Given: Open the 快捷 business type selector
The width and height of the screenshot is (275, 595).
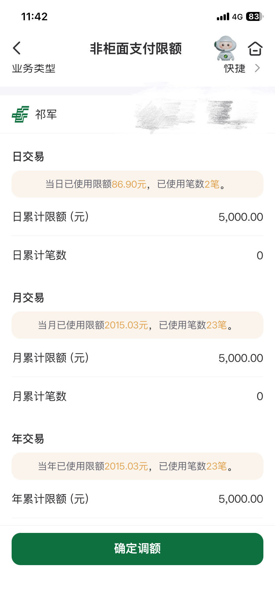Looking at the screenshot, I should click(234, 68).
